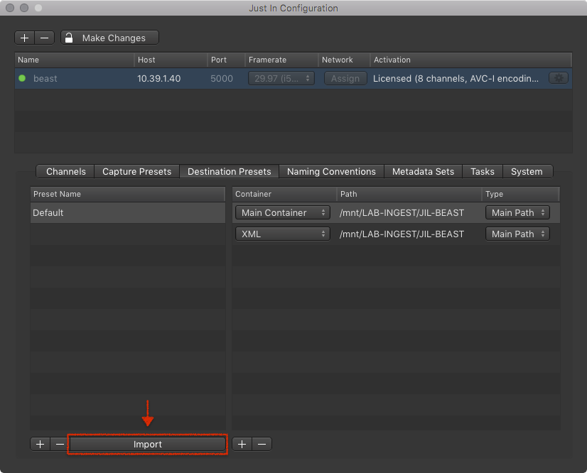This screenshot has height=473, width=587.
Task: Click the Host column header
Action: coord(171,60)
